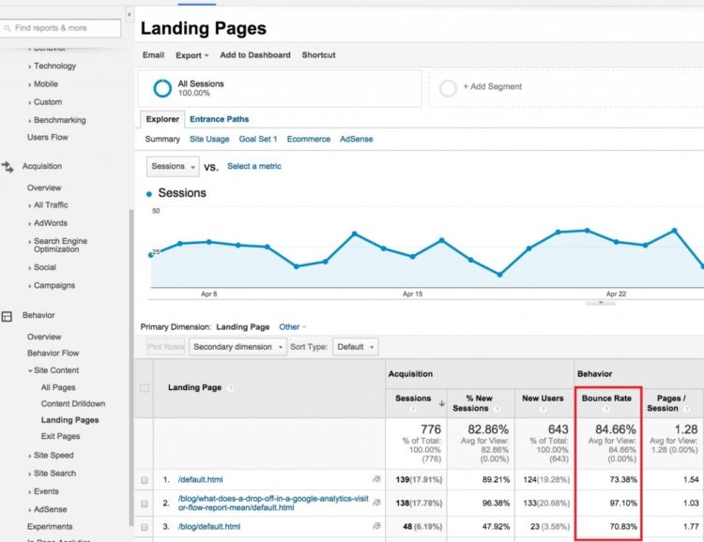The height and width of the screenshot is (542, 704).
Task: Click the 'Select a metric' link
Action: (x=253, y=166)
